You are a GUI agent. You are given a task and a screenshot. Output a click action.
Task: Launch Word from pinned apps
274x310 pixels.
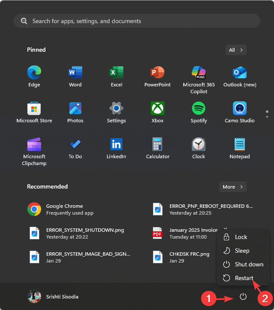pos(75,76)
